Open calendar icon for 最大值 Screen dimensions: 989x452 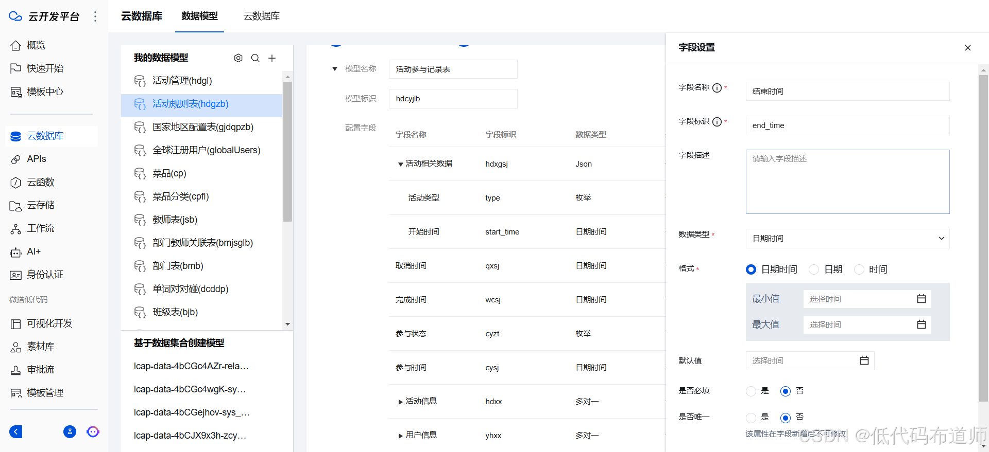[922, 324]
